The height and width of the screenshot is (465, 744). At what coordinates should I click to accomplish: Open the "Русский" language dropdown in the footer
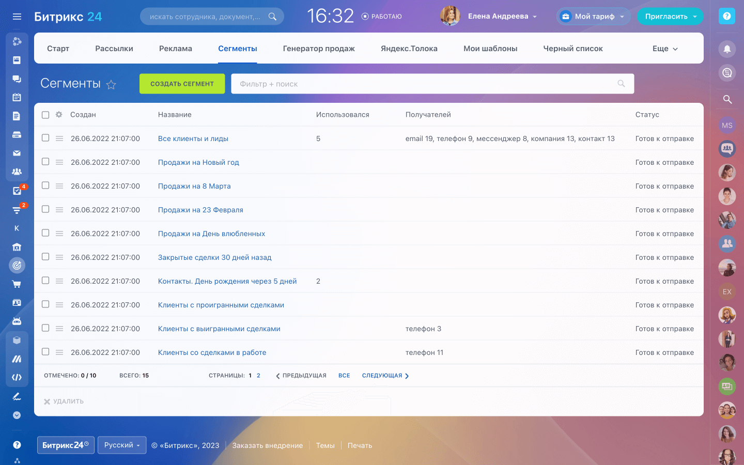click(122, 445)
